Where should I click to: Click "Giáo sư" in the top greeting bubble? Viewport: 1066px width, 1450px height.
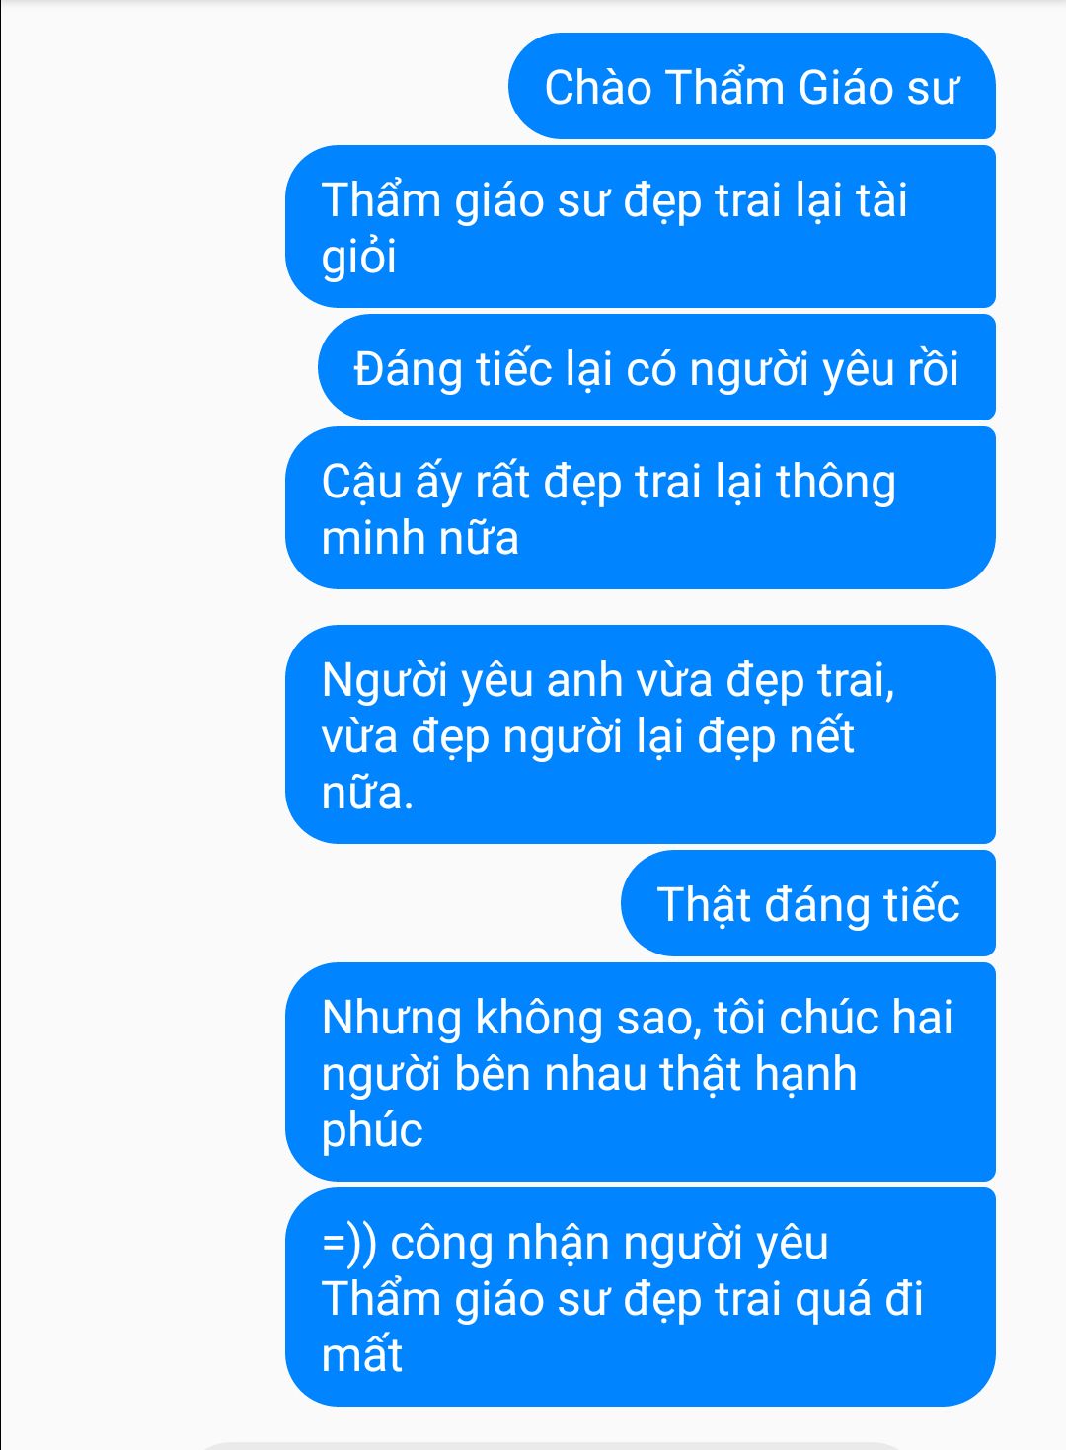878,87
